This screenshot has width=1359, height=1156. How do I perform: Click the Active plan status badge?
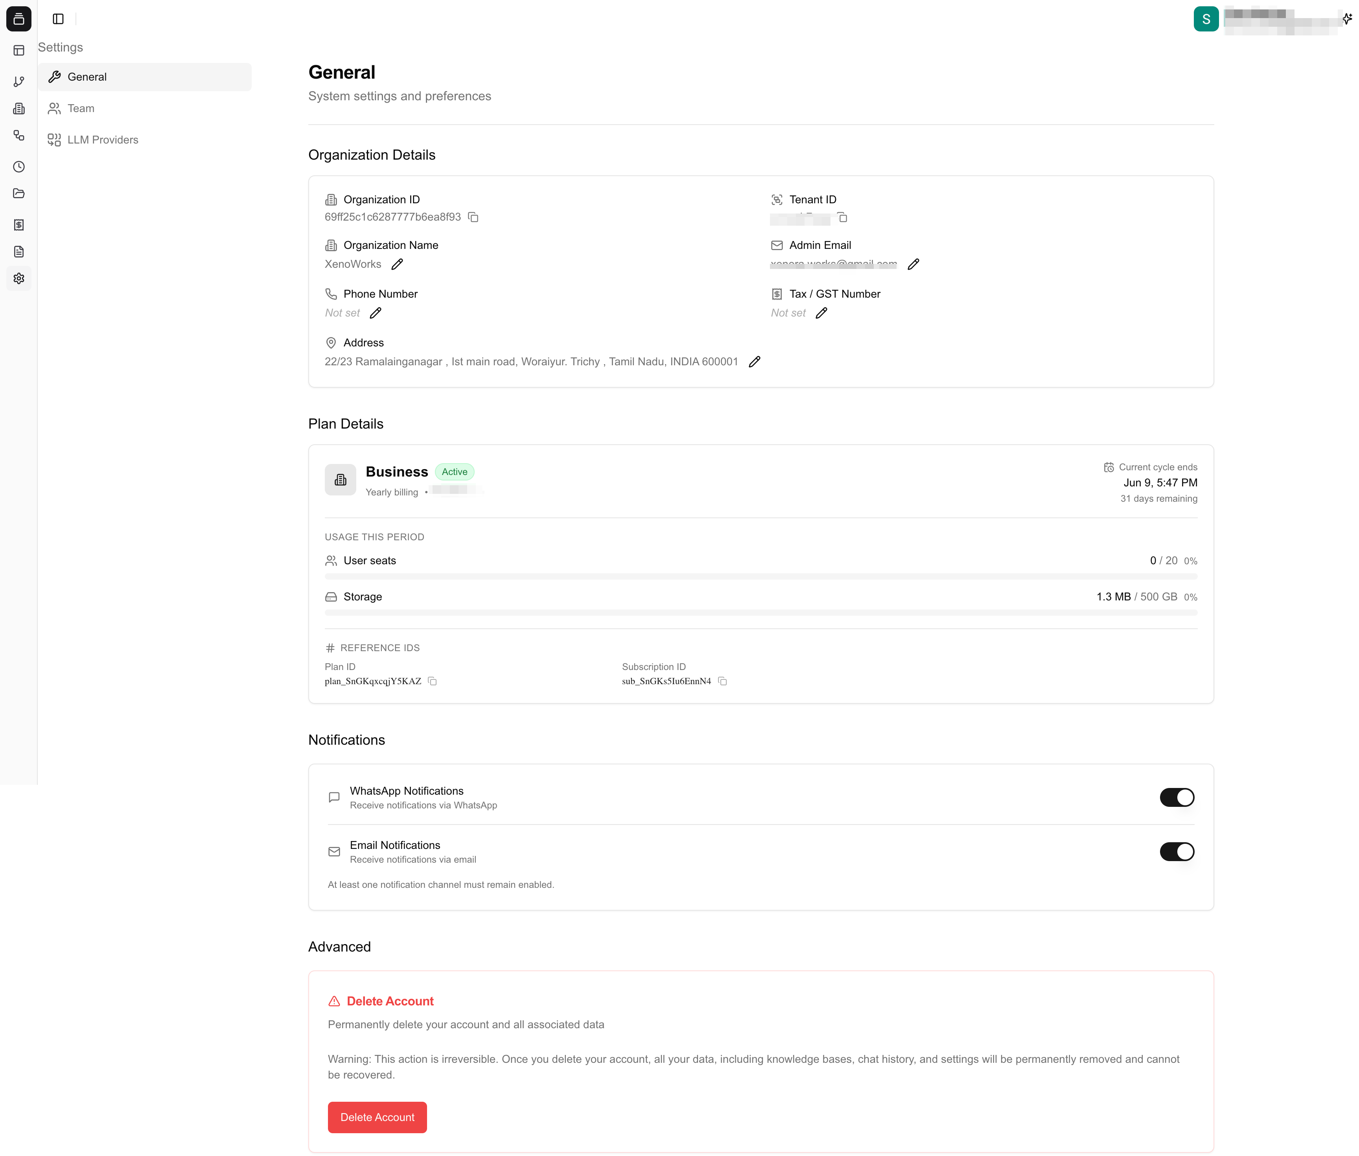(x=454, y=472)
